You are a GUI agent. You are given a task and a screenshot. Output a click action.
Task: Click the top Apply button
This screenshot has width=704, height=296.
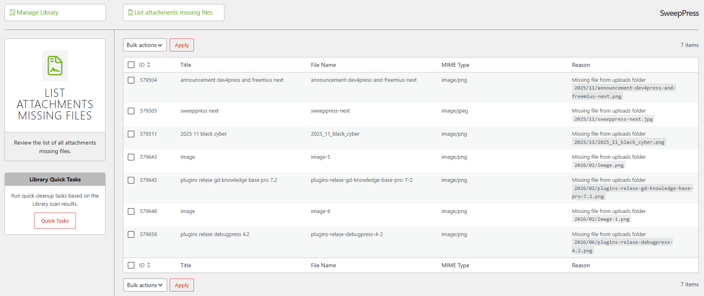182,45
